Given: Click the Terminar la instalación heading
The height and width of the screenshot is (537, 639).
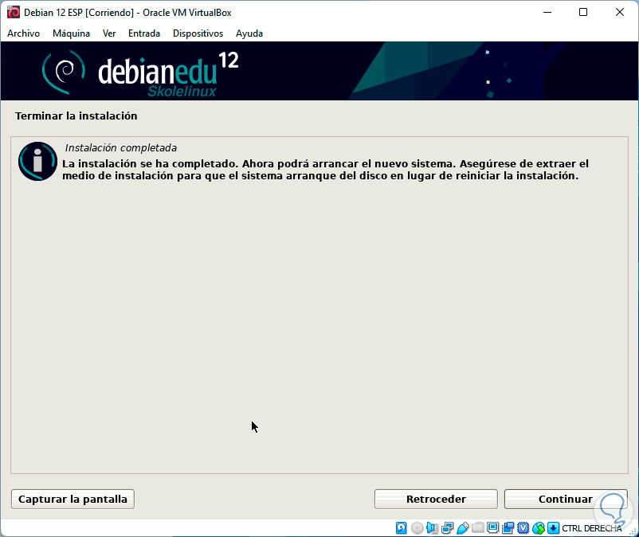Looking at the screenshot, I should (76, 116).
